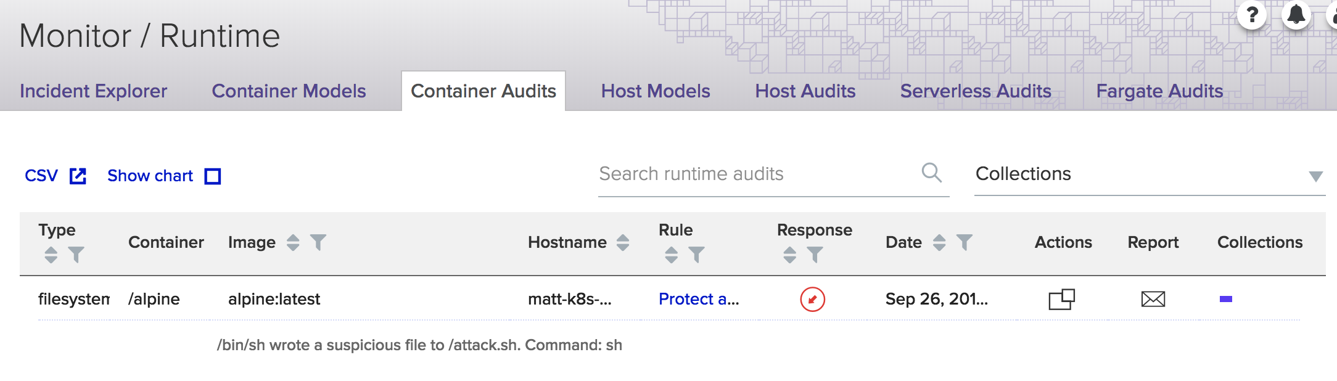Screen dimensions: 1337x381
Task: Filter the Date column
Action: coord(965,242)
